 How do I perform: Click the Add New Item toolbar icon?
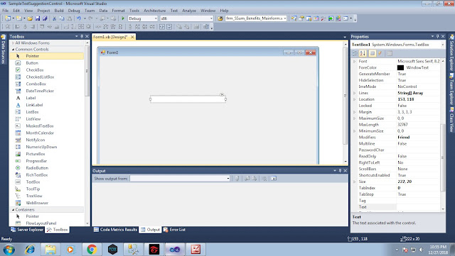point(19,18)
